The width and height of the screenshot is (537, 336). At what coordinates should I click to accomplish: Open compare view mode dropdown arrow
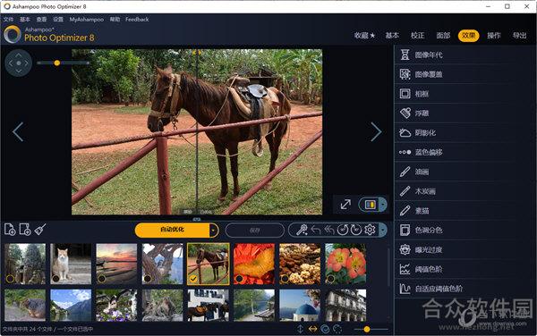click(383, 205)
